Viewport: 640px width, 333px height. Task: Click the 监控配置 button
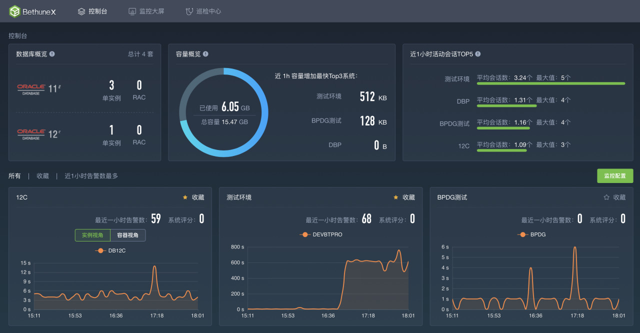tap(615, 176)
